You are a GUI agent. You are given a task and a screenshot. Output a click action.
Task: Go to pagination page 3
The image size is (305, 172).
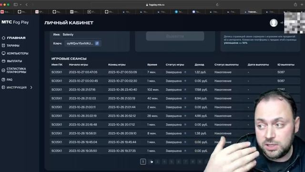pos(157,161)
